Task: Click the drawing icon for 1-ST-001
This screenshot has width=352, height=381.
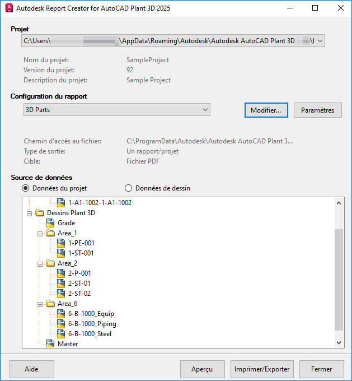Action: (61, 253)
